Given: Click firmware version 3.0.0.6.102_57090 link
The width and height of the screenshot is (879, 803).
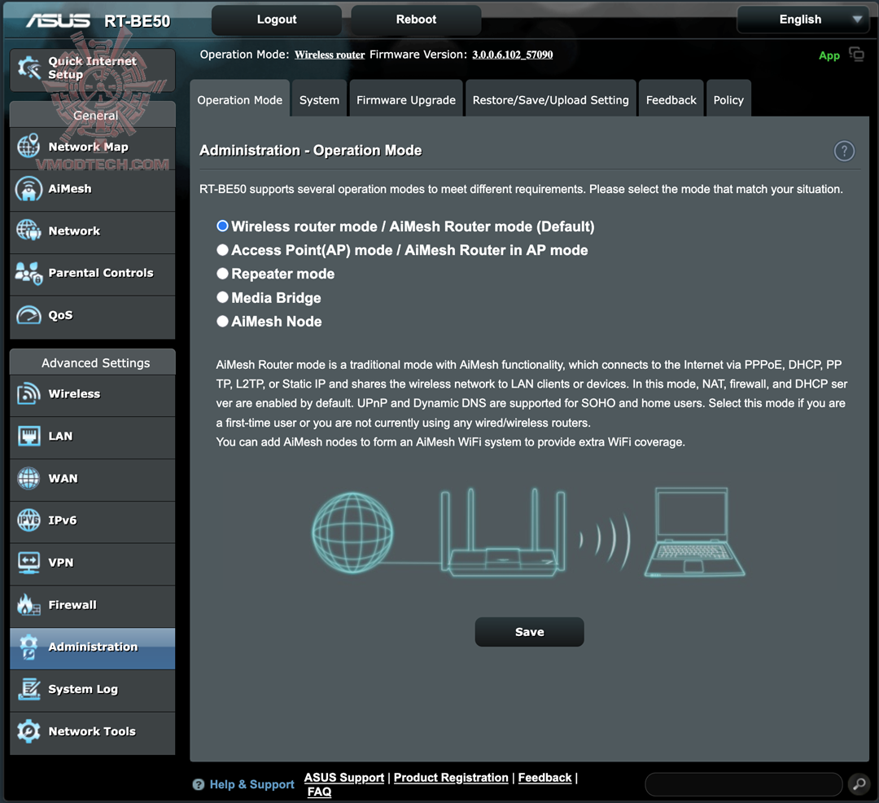Looking at the screenshot, I should click(x=513, y=55).
